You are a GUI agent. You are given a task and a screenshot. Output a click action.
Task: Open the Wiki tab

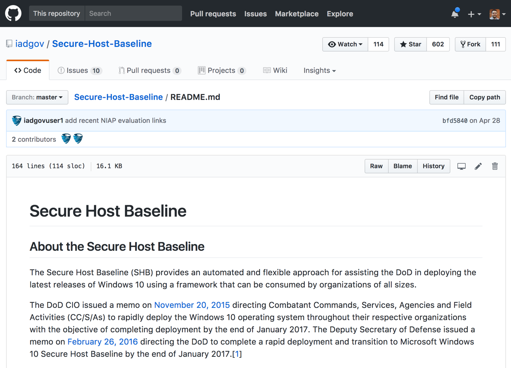point(275,71)
